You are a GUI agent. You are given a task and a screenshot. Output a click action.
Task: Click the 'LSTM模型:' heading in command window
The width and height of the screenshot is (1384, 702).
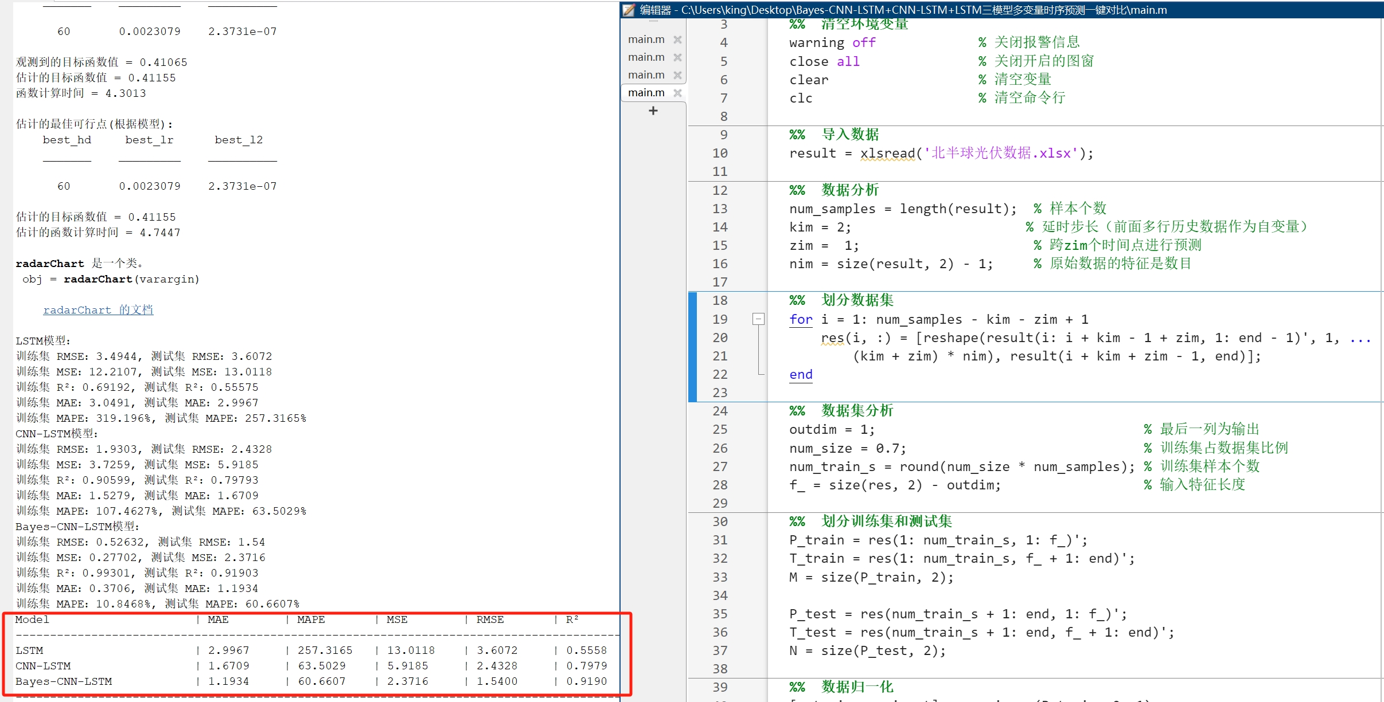point(43,341)
